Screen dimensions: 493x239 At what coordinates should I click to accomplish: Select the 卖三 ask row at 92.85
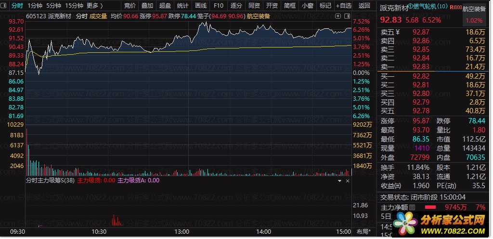click(x=433, y=49)
